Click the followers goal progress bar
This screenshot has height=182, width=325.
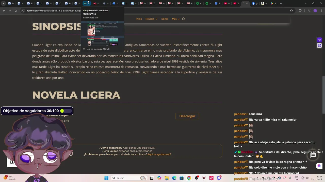coord(66,111)
